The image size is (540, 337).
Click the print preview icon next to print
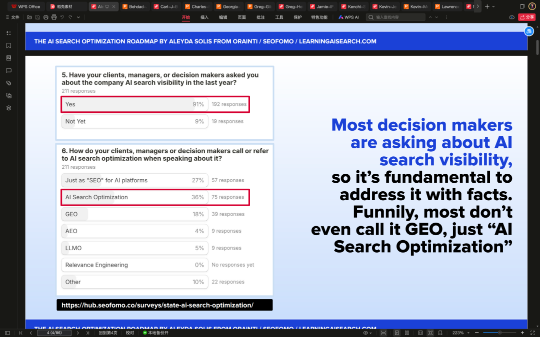tap(54, 17)
